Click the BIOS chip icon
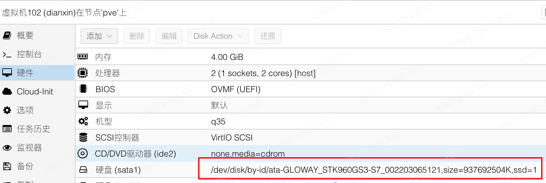The image size is (546, 183). pyautogui.click(x=83, y=89)
